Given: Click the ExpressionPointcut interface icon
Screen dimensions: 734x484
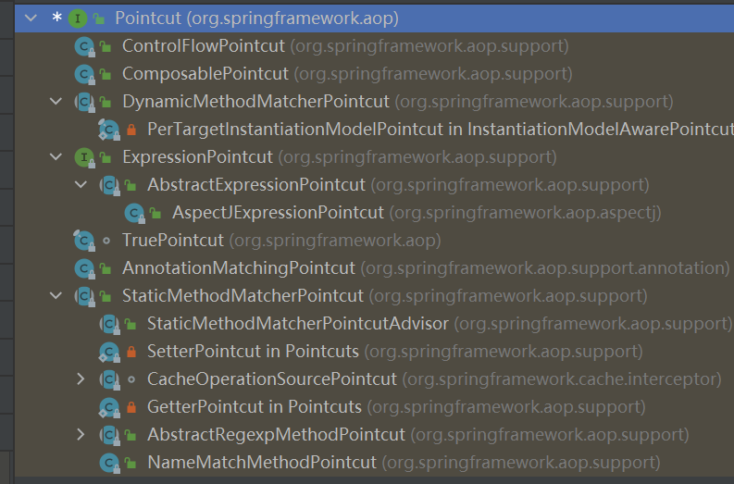Looking at the screenshot, I should click(x=85, y=157).
